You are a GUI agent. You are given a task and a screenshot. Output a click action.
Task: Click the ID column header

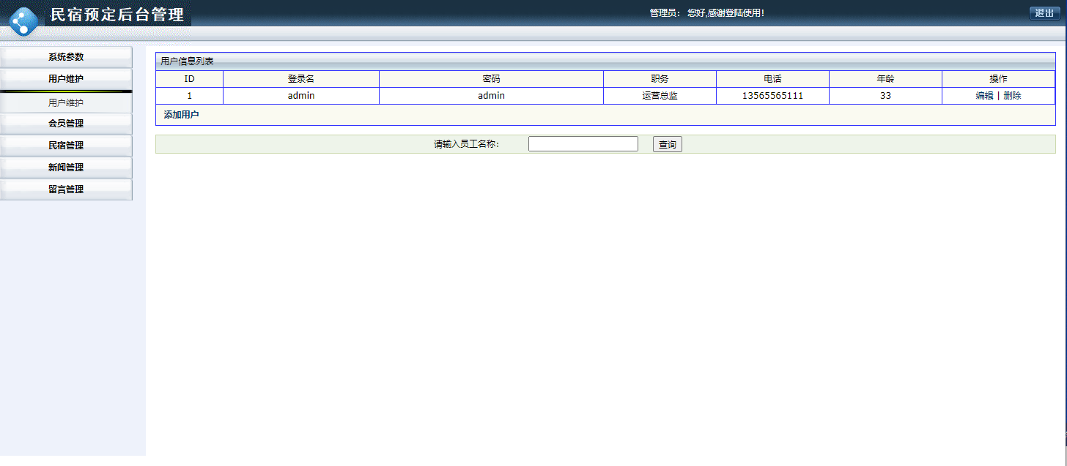[188, 78]
